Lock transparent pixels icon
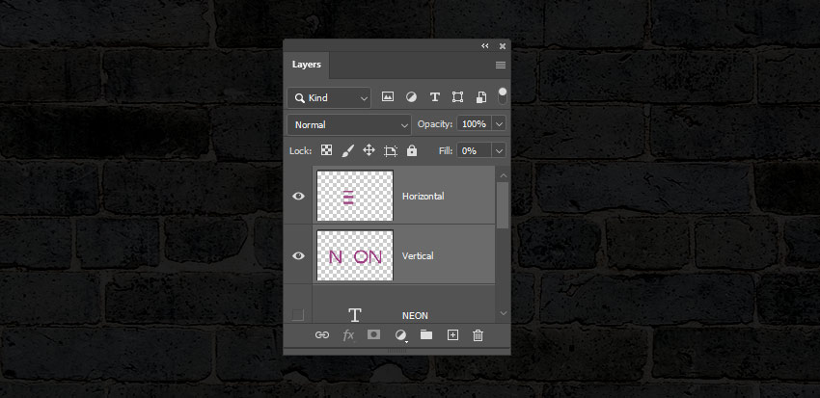 [326, 150]
